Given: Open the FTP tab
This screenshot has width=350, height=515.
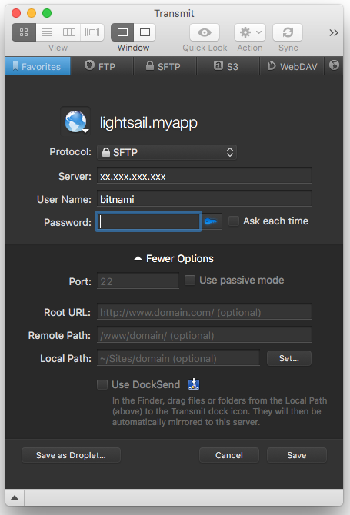Looking at the screenshot, I should pos(102,66).
